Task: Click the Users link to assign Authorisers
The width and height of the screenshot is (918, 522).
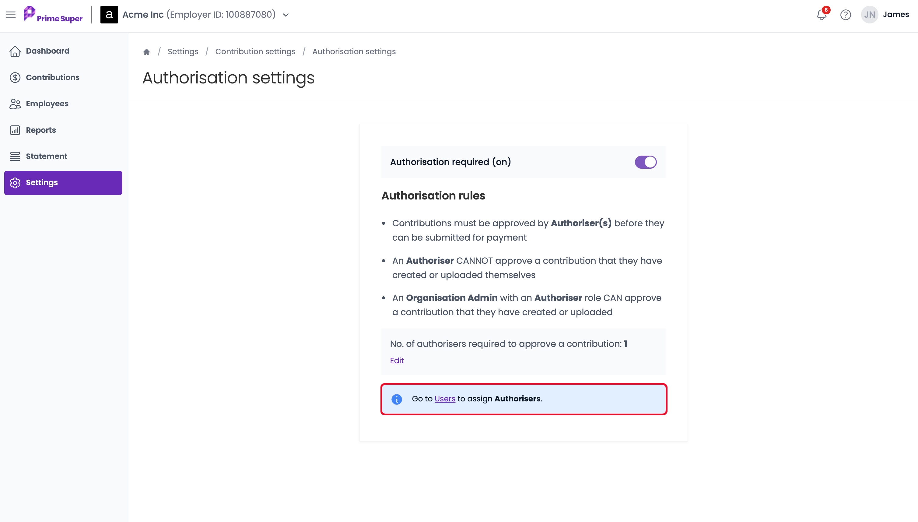Action: [x=445, y=399]
